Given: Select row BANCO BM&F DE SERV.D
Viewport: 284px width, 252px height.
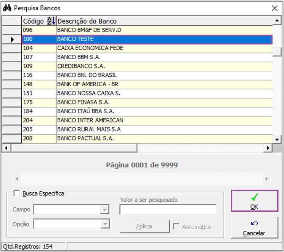Looking at the screenshot, I should click(147, 30).
